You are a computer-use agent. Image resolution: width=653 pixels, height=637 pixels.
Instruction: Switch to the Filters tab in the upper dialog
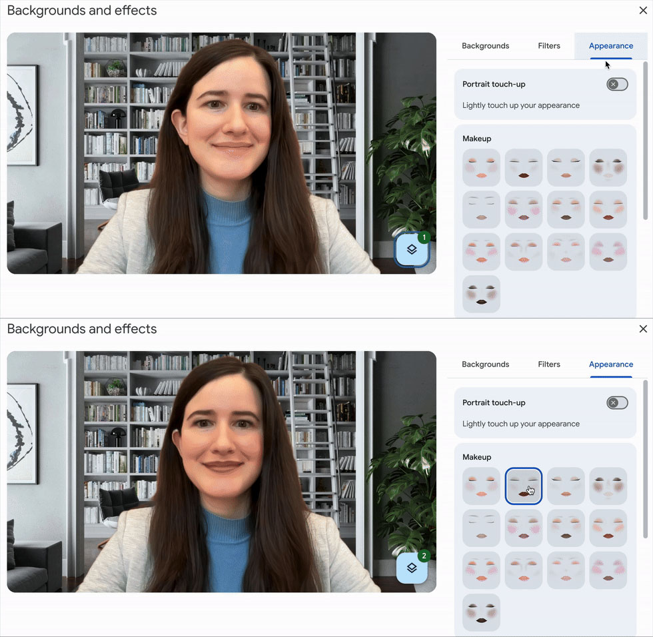[549, 46]
